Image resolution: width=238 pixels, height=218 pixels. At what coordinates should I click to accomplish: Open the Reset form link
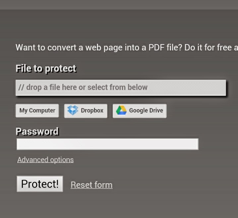pyautogui.click(x=91, y=185)
